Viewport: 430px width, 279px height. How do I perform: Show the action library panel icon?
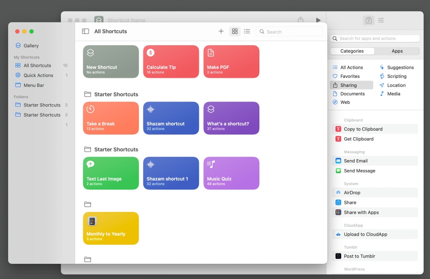369,20
